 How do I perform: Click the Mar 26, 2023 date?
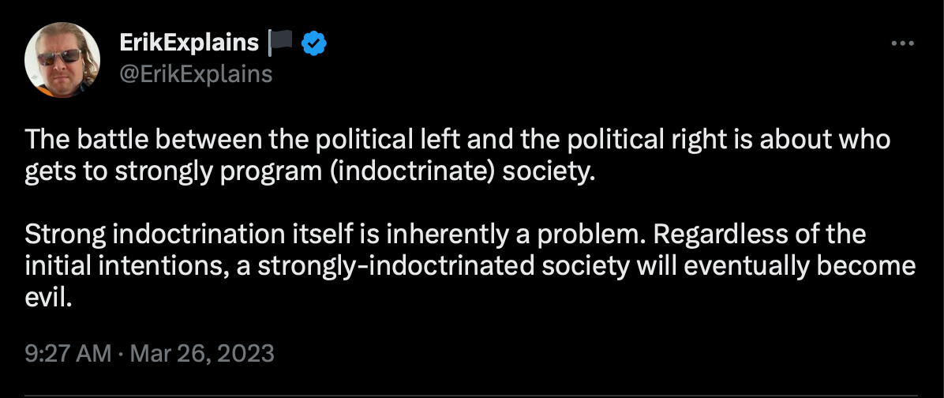pyautogui.click(x=200, y=354)
